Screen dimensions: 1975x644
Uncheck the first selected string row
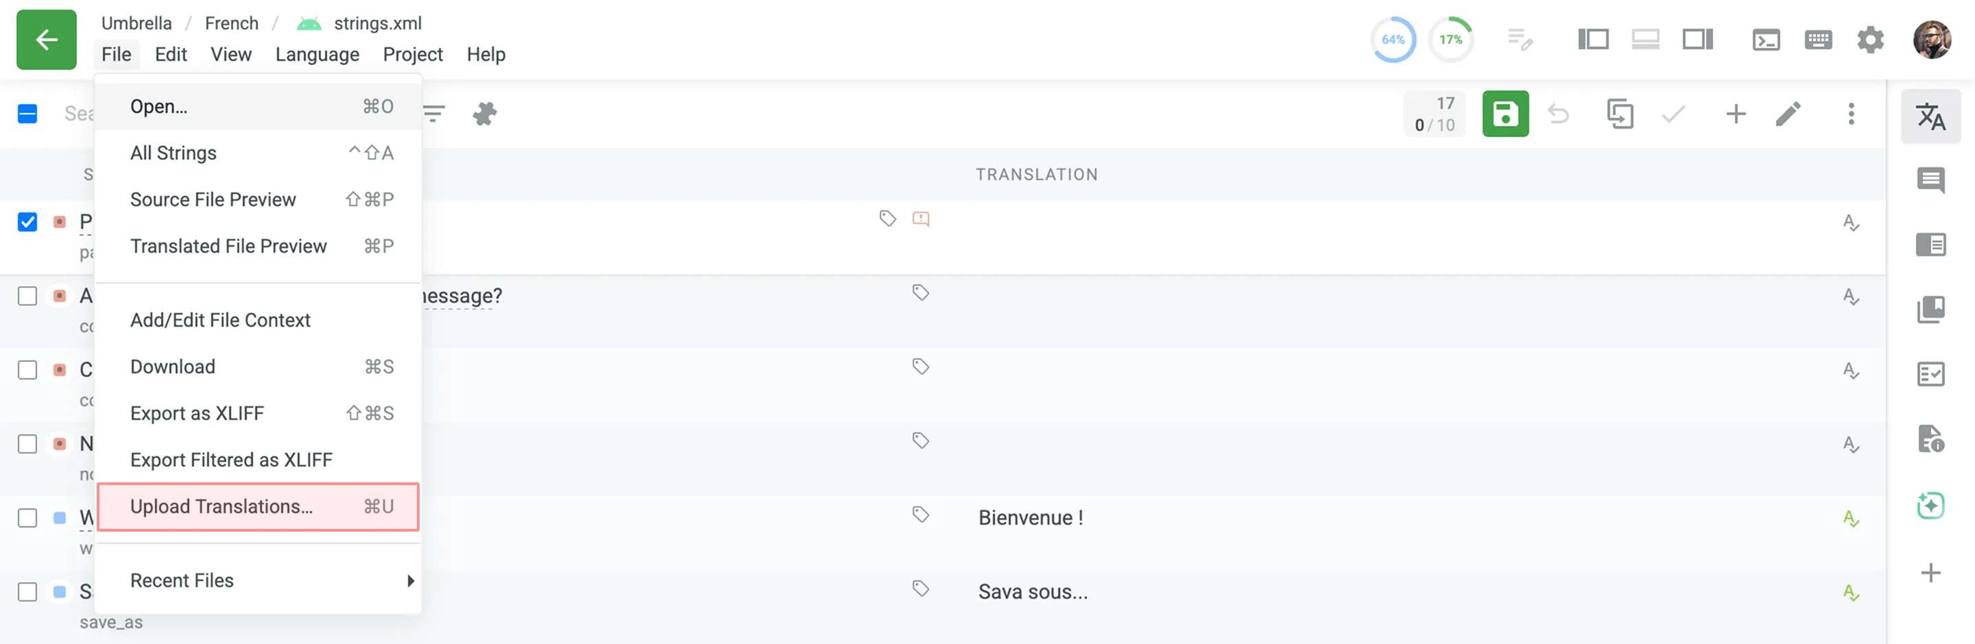(x=27, y=222)
